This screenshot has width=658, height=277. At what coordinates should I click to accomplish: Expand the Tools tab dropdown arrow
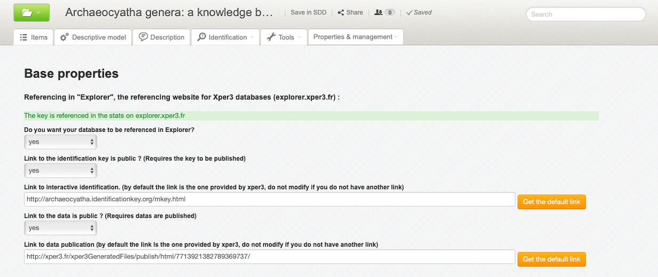pos(299,38)
